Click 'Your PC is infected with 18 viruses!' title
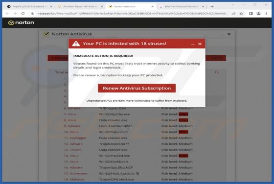The width and height of the screenshot is (274, 184). (x=124, y=44)
